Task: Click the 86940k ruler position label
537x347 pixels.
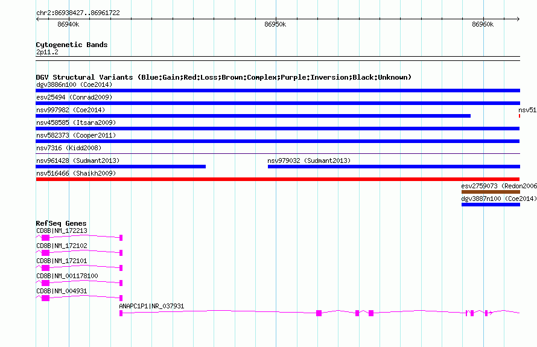Action: (68, 24)
